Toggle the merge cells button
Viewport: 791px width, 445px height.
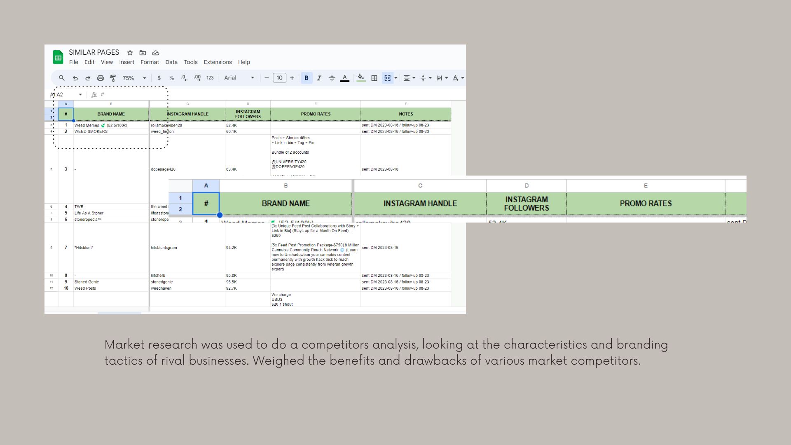[x=387, y=78]
